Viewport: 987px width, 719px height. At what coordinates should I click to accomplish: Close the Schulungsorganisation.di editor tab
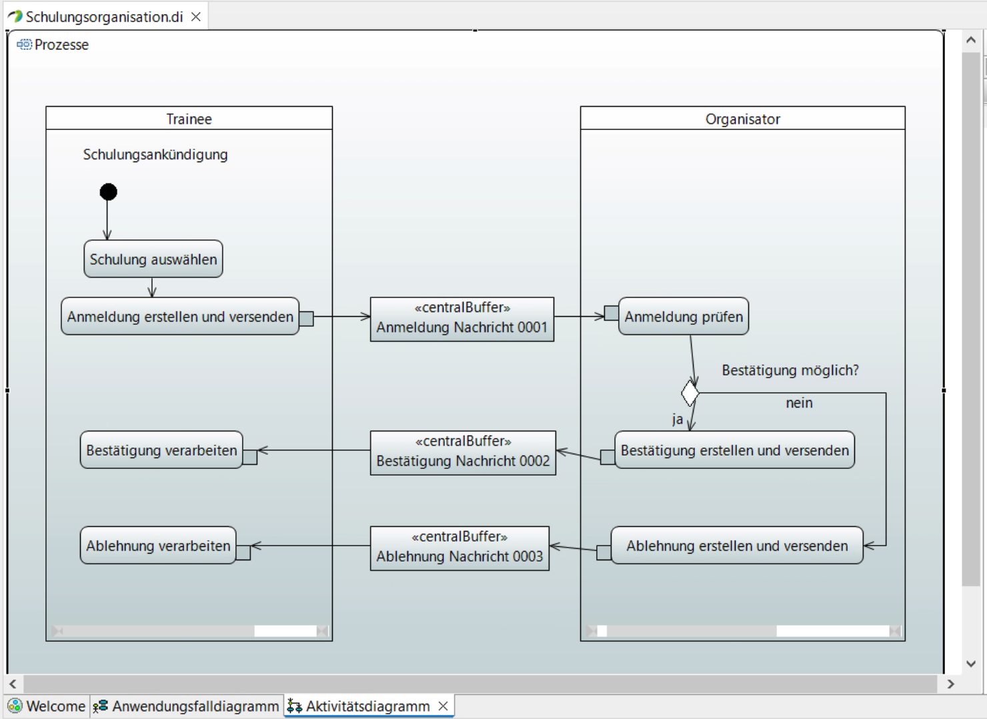point(196,17)
